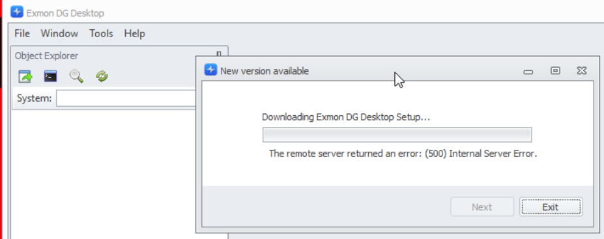Viewport: 604px width, 239px height.
Task: Toggle the Object Explorer auto-hide pin
Action: pos(219,55)
